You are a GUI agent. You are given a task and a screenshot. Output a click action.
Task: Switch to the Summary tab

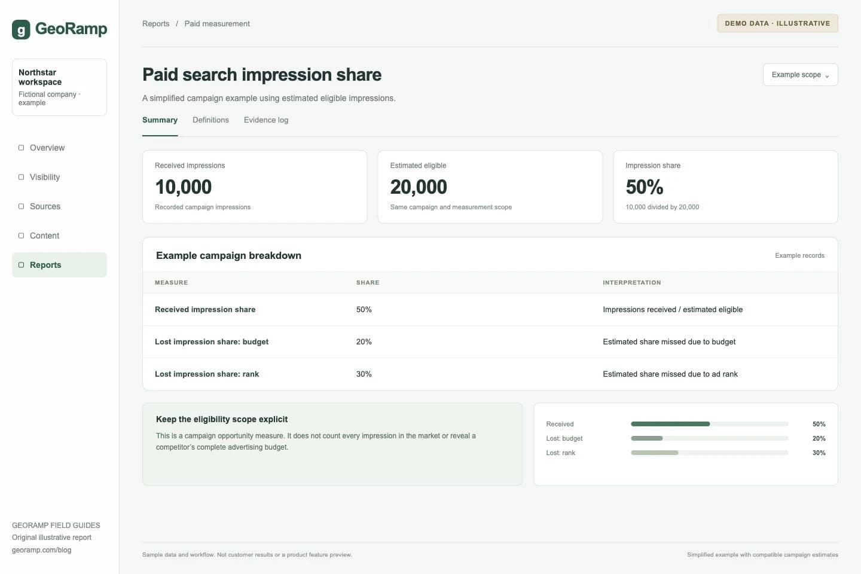[160, 120]
